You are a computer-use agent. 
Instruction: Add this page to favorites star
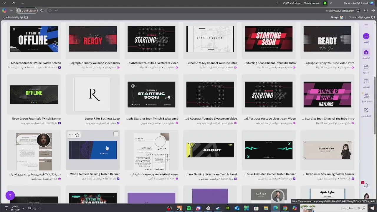click(50, 11)
